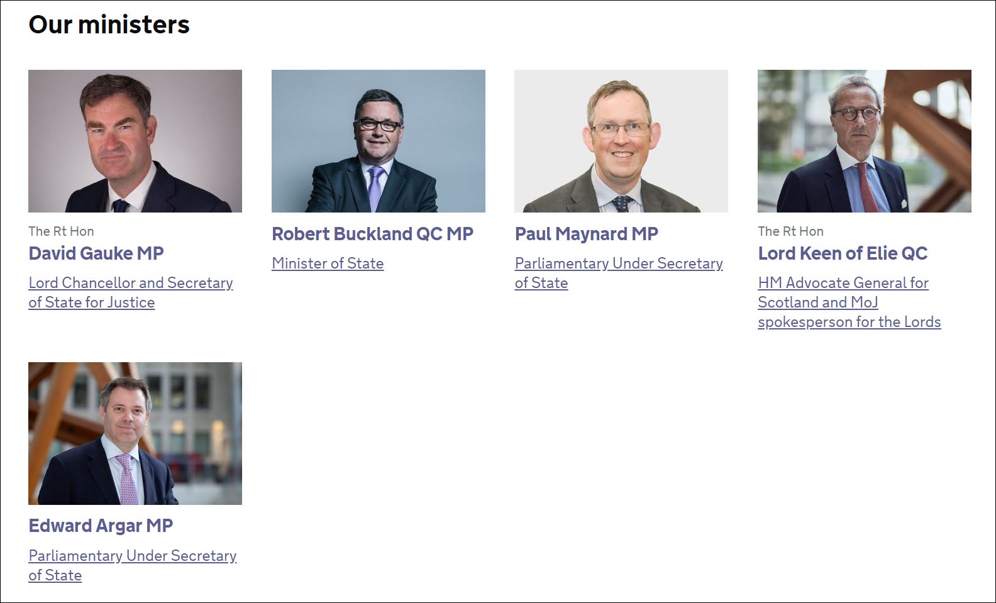The image size is (996, 603).
Task: Click Paul Maynard's portrait photo
Action: (621, 141)
